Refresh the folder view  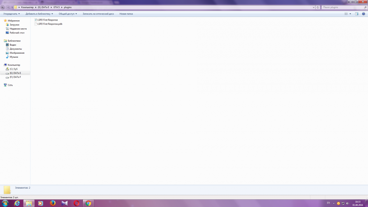click(318, 7)
